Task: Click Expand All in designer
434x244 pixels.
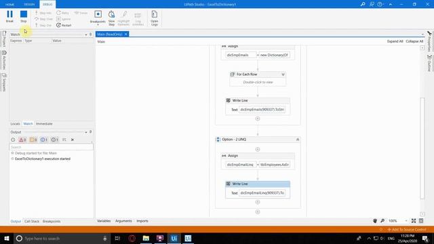Action: (x=395, y=41)
